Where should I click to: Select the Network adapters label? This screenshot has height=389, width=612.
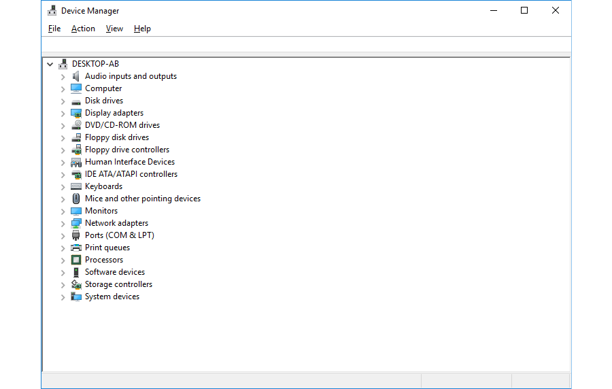coord(116,223)
